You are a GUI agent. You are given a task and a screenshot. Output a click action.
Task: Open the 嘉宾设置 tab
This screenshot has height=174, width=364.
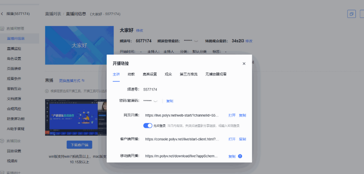click(150, 74)
